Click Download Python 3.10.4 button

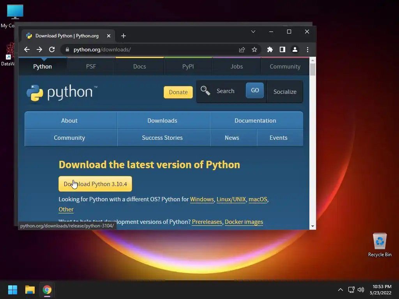(95, 184)
